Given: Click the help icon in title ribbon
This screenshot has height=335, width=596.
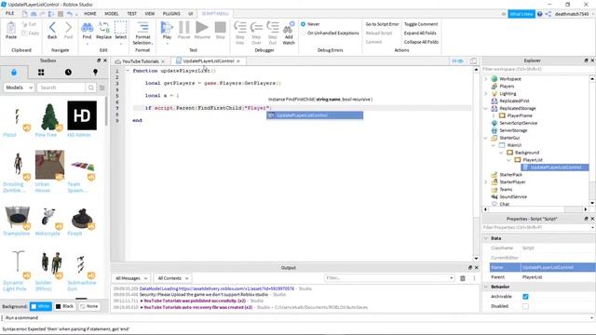Looking at the screenshot, I should click(540, 14).
